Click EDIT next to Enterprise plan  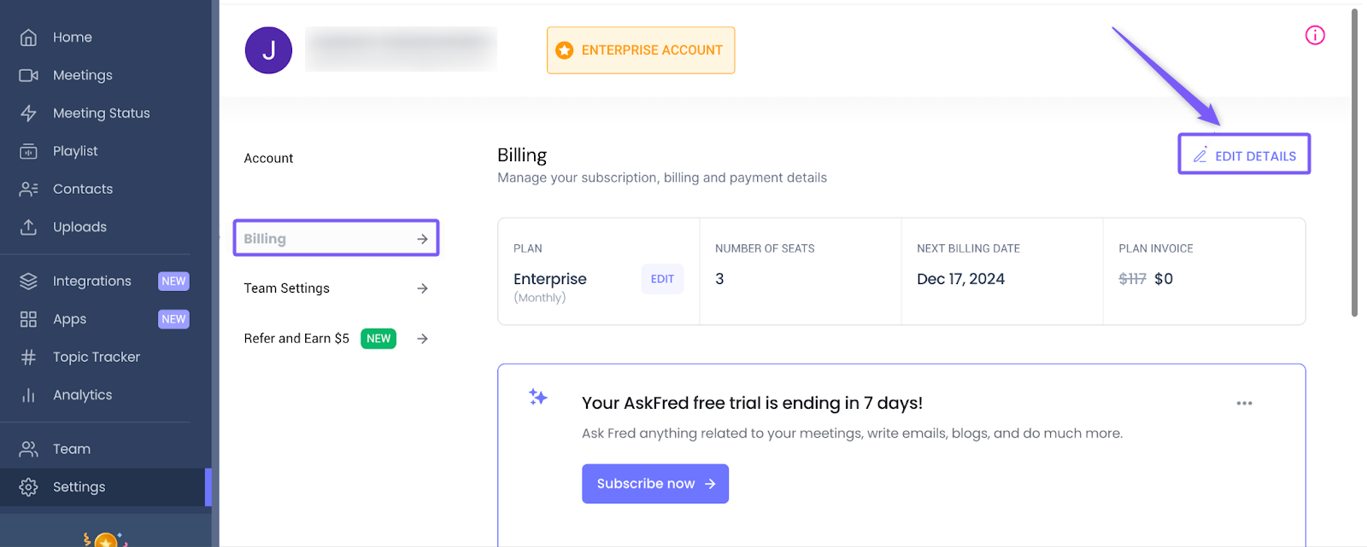[x=662, y=279]
